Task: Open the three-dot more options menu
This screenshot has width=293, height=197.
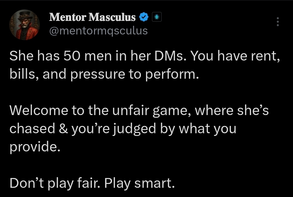Action: (x=278, y=22)
